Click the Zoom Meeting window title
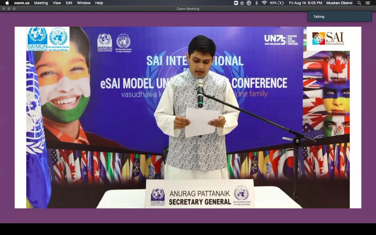Image resolution: width=376 pixels, height=235 pixels. click(x=188, y=9)
